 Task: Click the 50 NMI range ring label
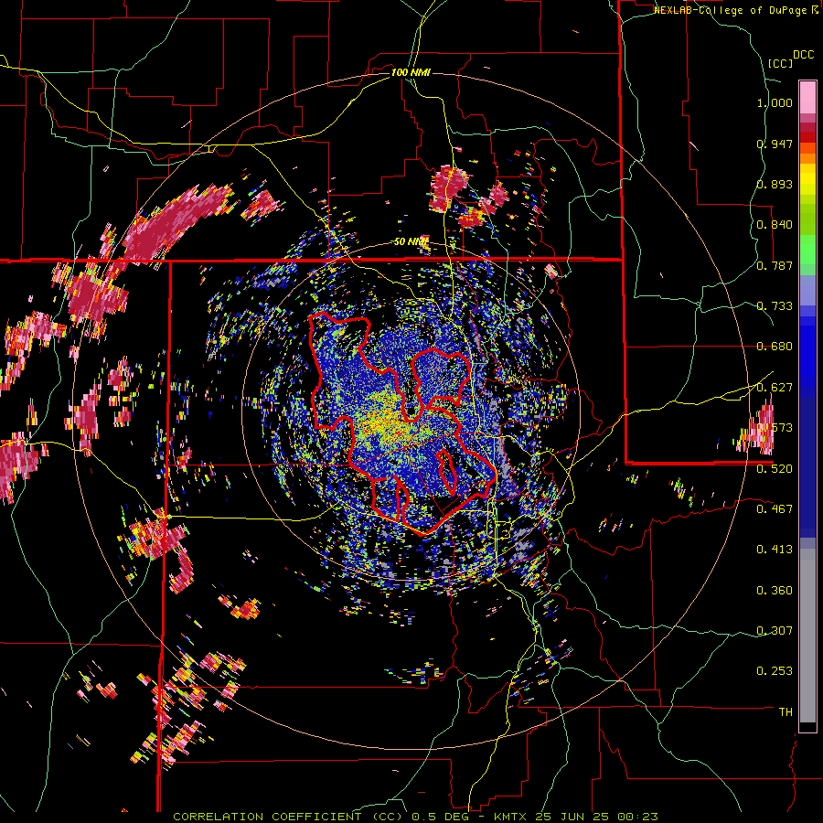click(411, 241)
